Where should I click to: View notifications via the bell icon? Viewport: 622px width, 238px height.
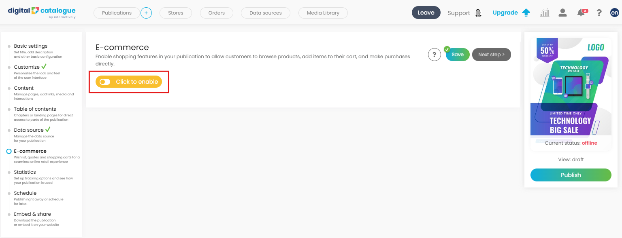[581, 13]
